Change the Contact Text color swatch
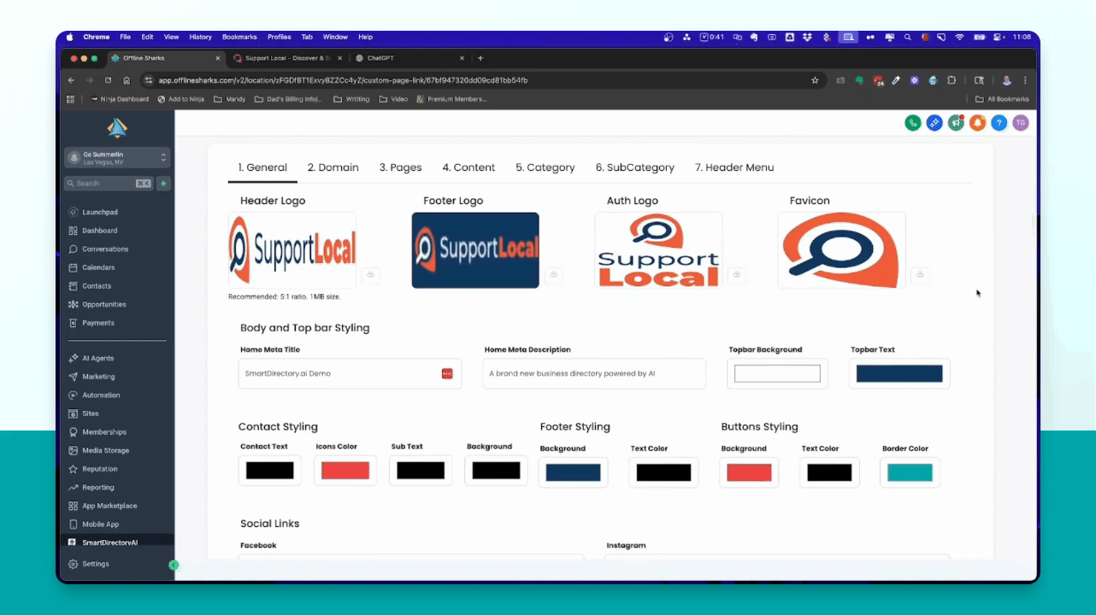 (x=269, y=470)
